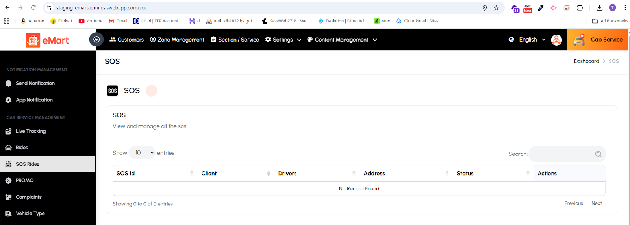Bookmark this page with the star icon
The image size is (630, 225).
496,8
